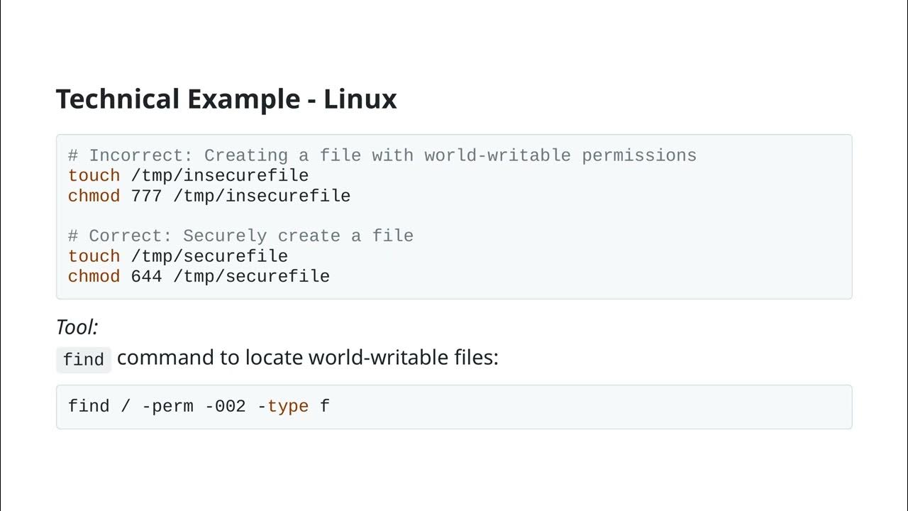
Task: Click the "# Incorrect" comment line
Action: [x=382, y=155]
